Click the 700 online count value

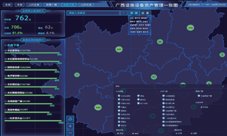tap(15, 27)
